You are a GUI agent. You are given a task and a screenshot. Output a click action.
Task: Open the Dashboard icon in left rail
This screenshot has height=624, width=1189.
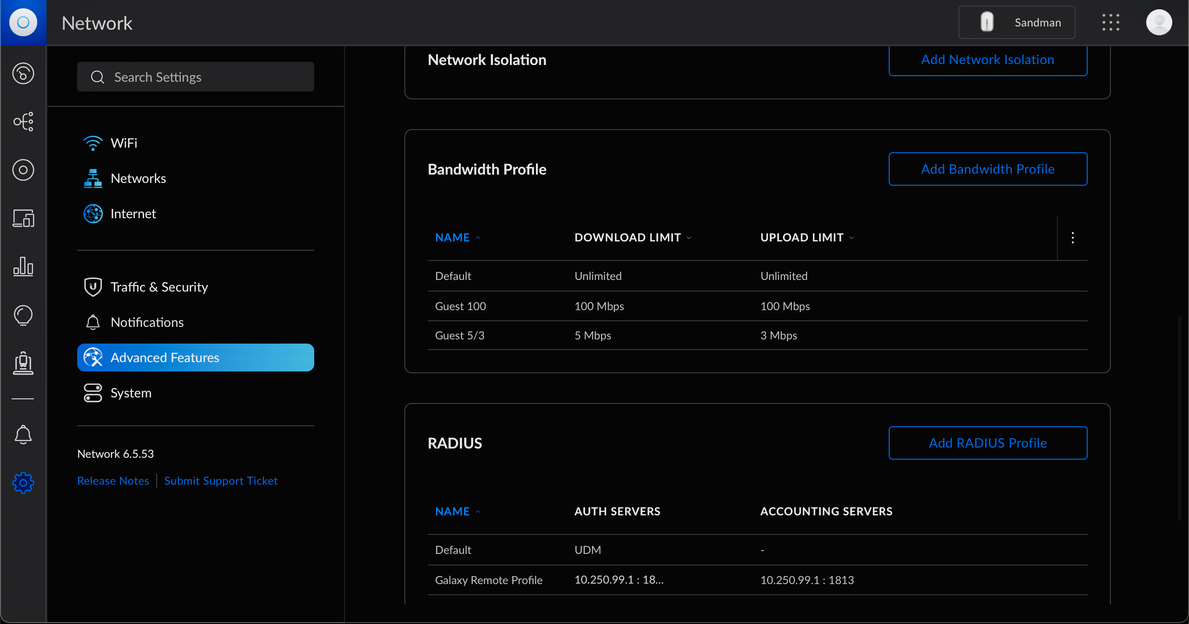(x=23, y=73)
